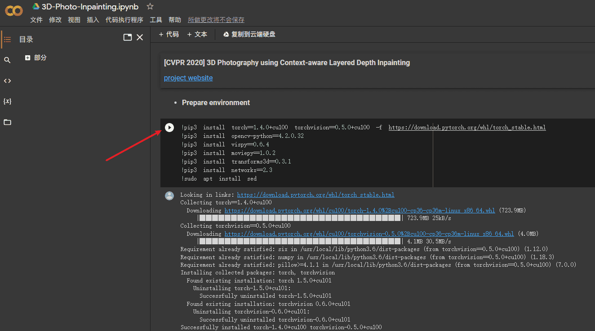Click the Successfully uninstalled torch-1.5.0+cu101 line
Viewport: 595px width, 331px height.
266,296
